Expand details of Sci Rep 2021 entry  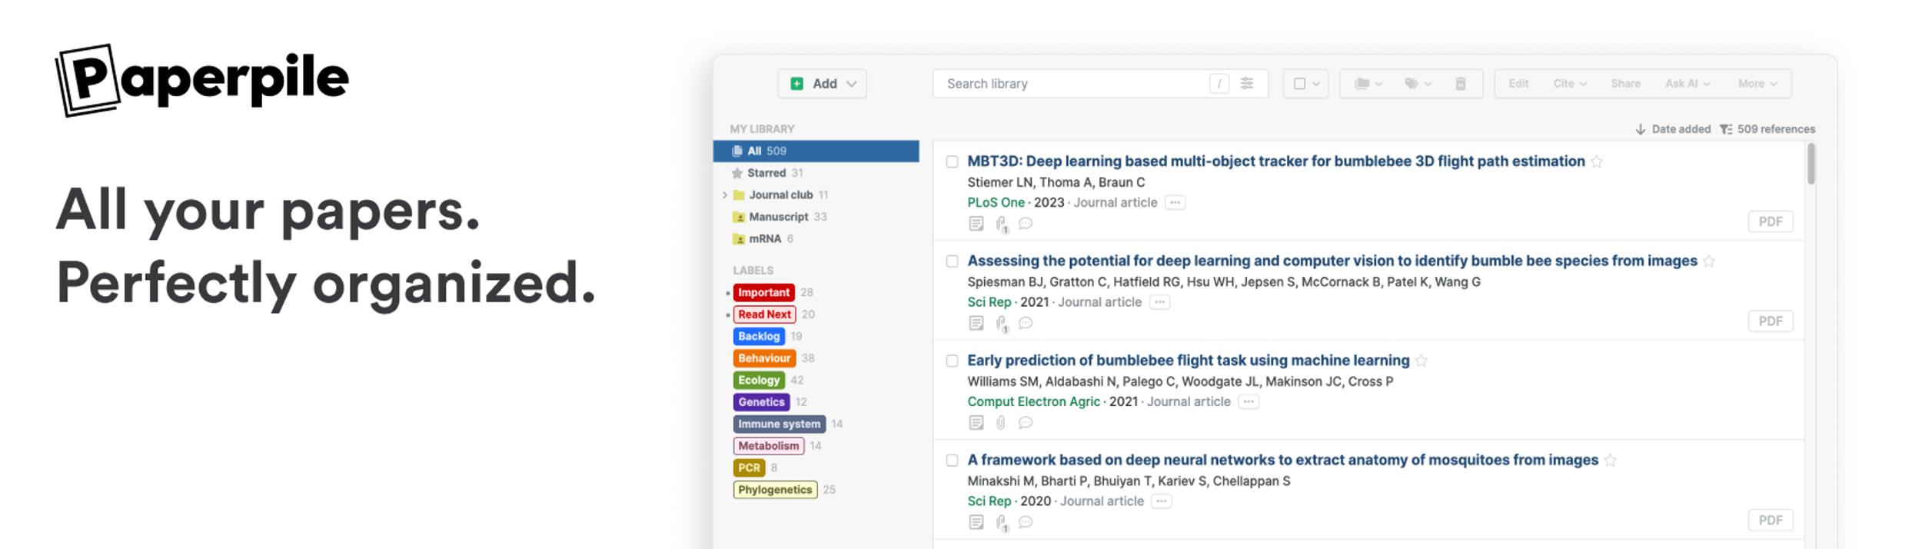coord(1159,302)
